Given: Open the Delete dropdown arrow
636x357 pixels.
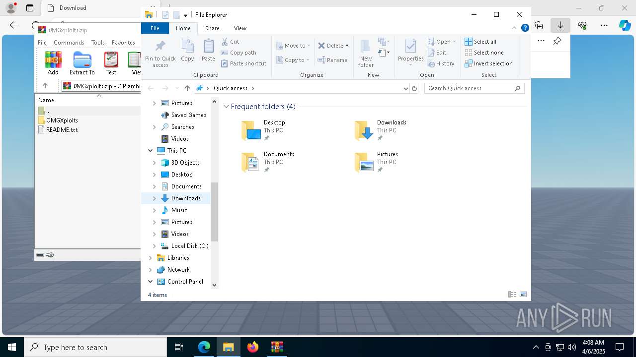Looking at the screenshot, I should click(x=347, y=46).
